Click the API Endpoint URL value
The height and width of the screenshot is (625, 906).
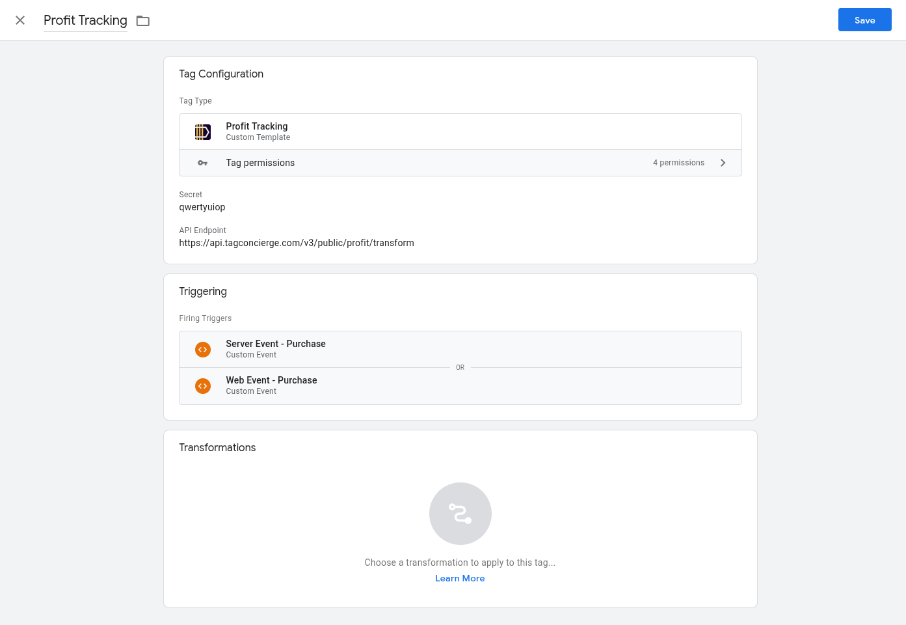click(x=297, y=243)
